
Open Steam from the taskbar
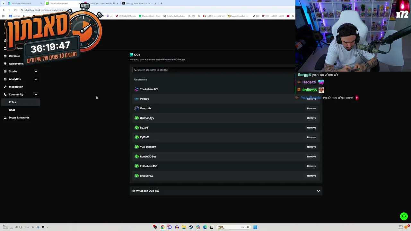point(191,227)
